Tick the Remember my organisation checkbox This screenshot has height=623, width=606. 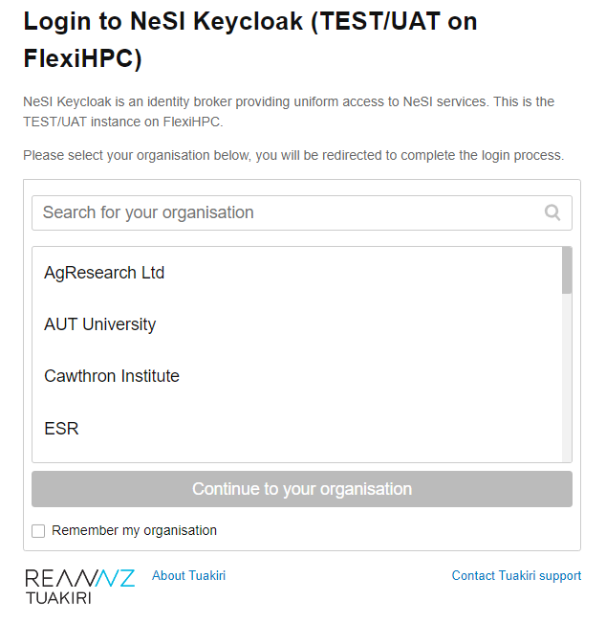(38, 531)
